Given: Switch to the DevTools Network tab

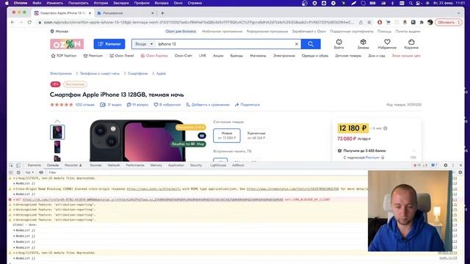Looking at the screenshot, I should tap(114, 165).
